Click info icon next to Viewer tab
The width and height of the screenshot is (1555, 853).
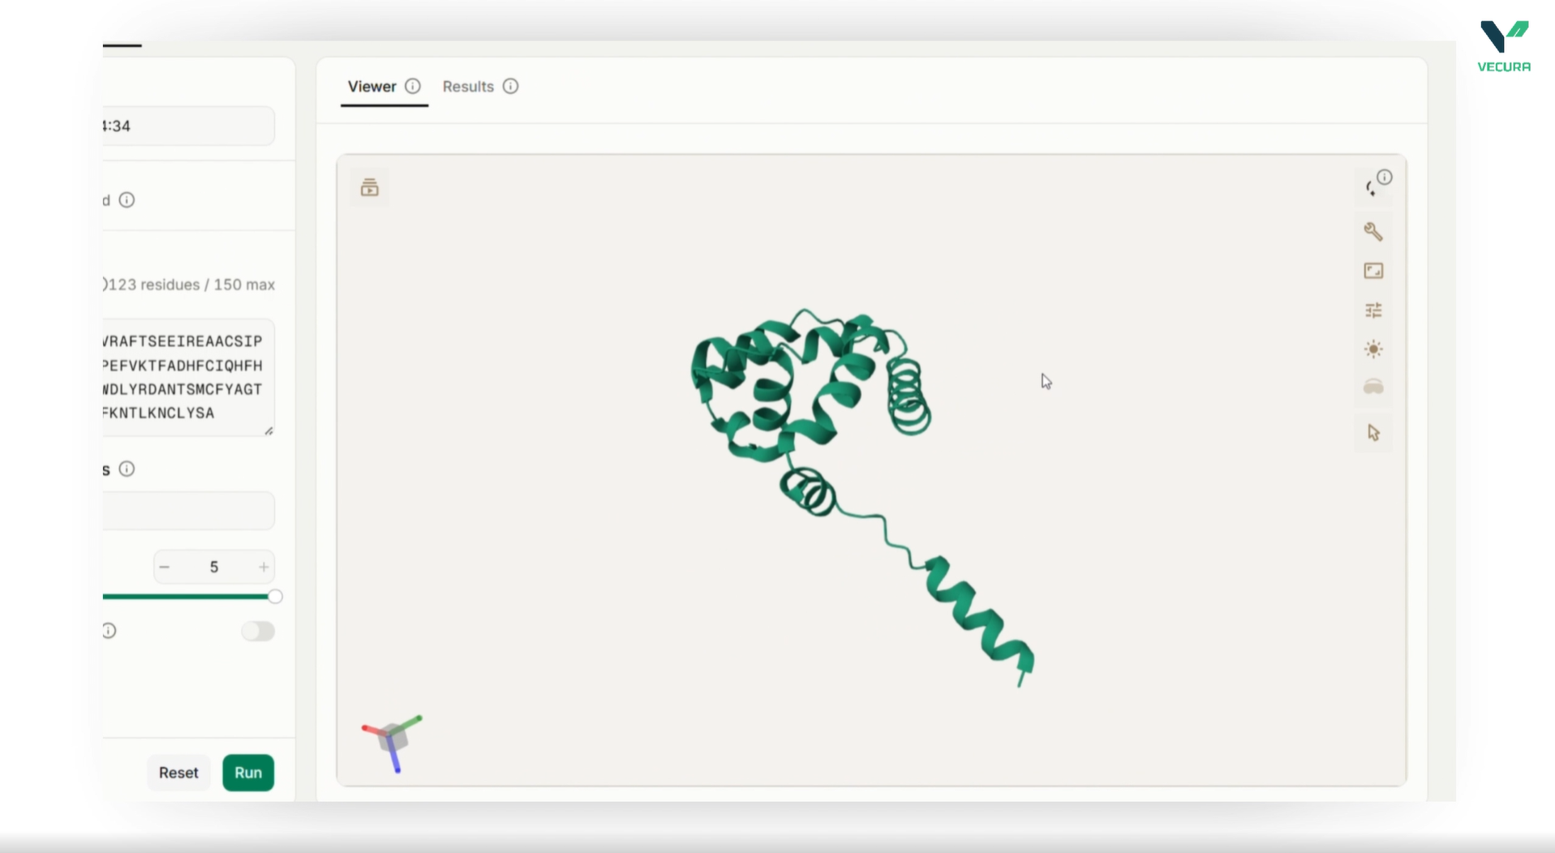[413, 86]
